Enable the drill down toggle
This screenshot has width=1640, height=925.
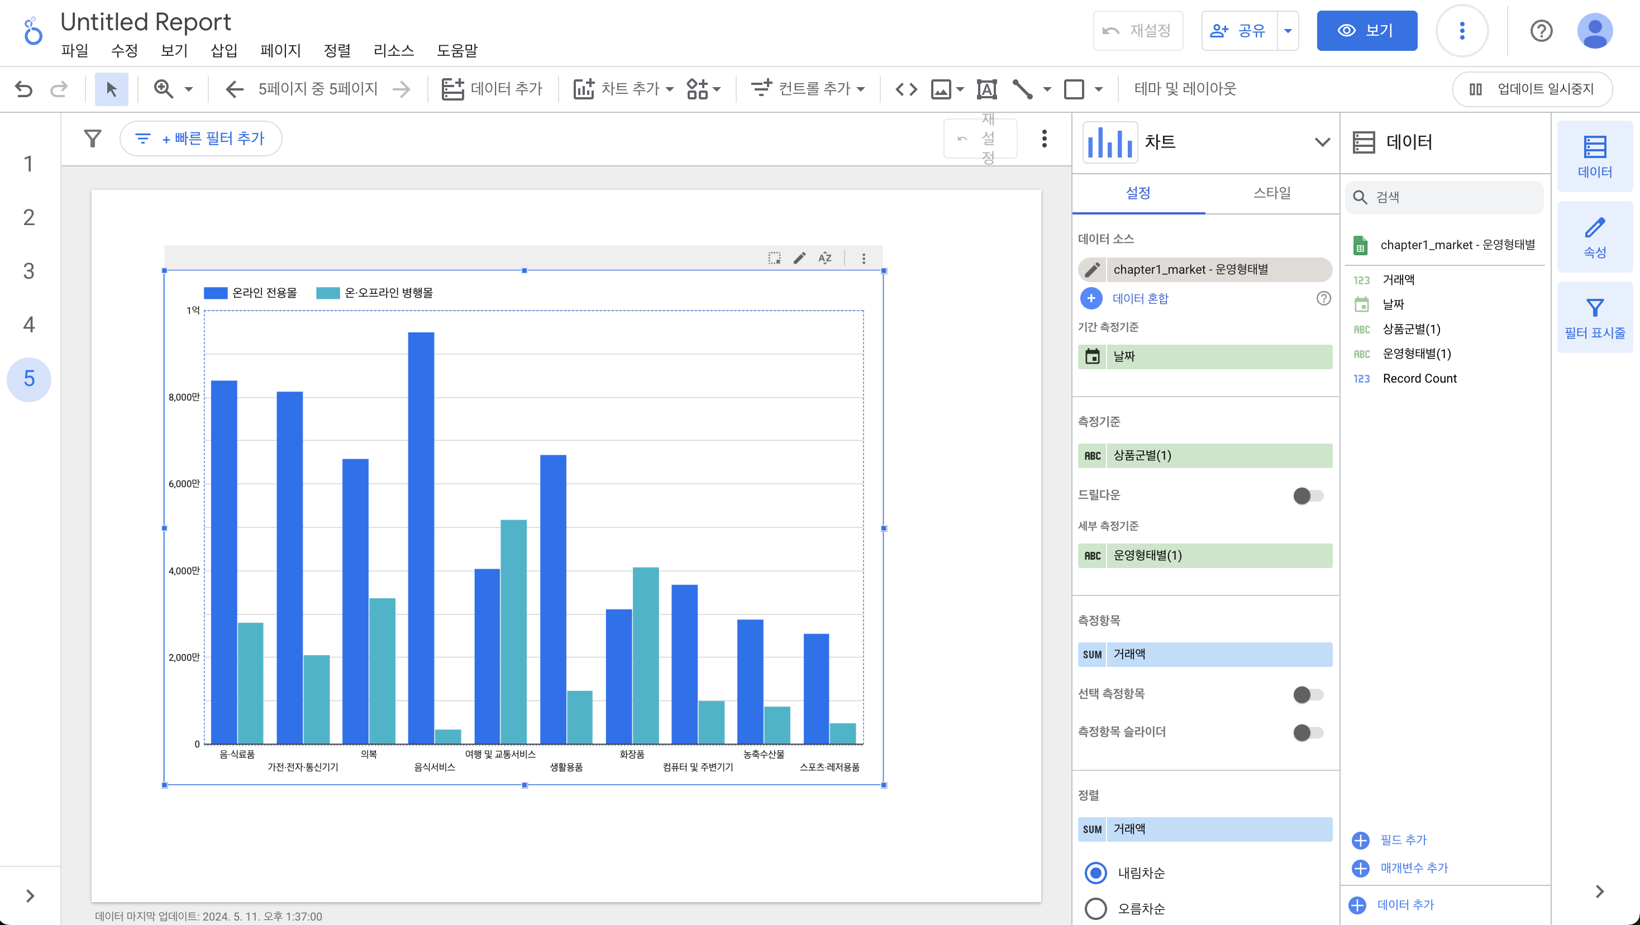[1308, 495]
